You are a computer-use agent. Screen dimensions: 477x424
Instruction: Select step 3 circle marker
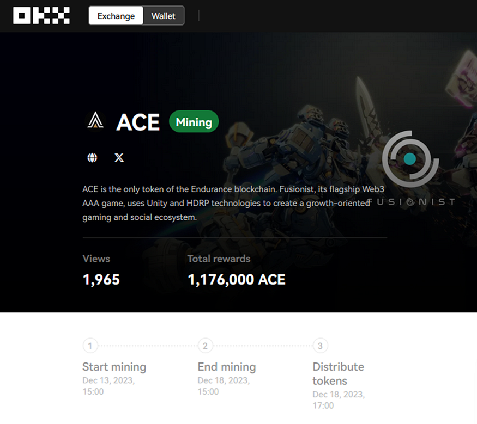click(x=320, y=346)
